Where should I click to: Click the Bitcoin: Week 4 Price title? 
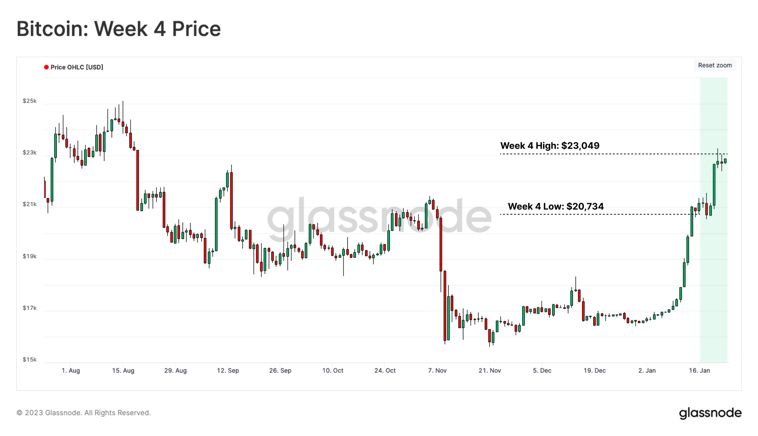119,29
